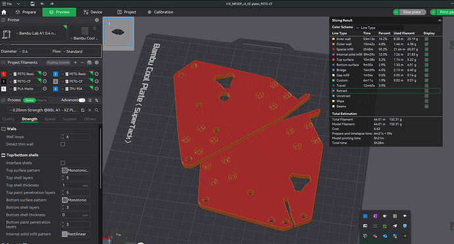Click the save project icon
The image size is (454, 244).
pos(32,4)
